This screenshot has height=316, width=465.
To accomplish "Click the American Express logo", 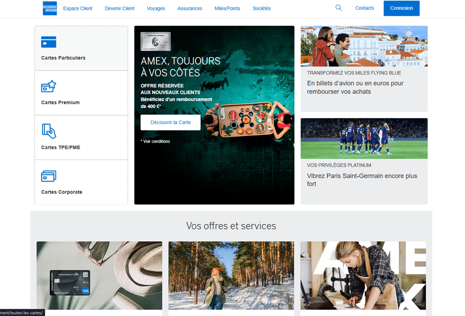I will 49,8.
